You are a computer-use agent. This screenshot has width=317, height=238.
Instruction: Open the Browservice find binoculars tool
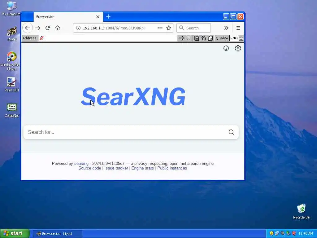click(x=203, y=38)
